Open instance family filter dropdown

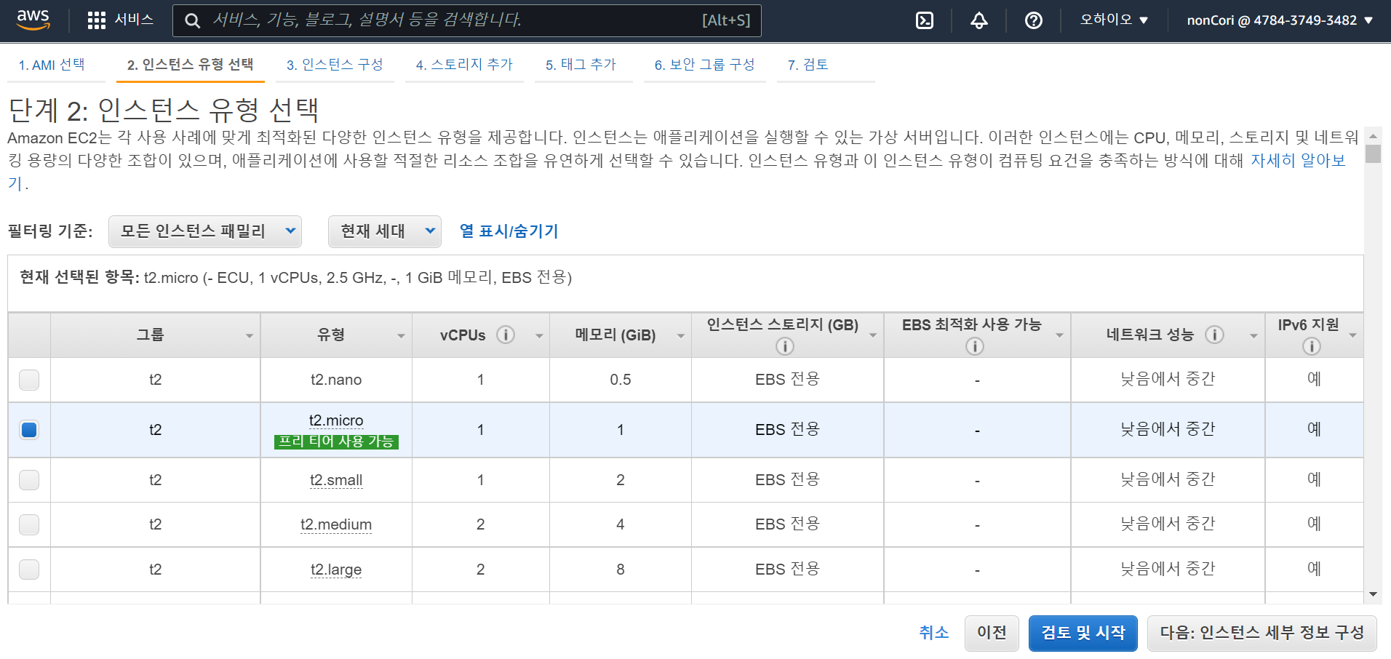pyautogui.click(x=205, y=231)
